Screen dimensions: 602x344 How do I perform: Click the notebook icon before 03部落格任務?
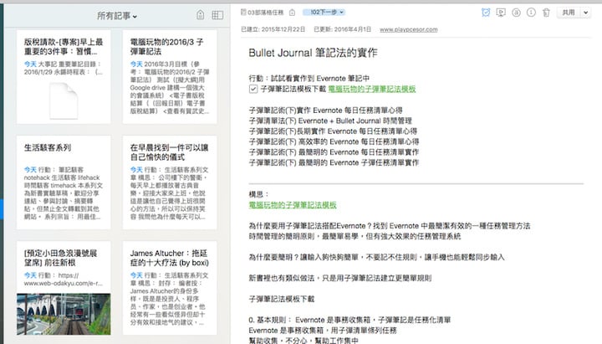[243, 13]
